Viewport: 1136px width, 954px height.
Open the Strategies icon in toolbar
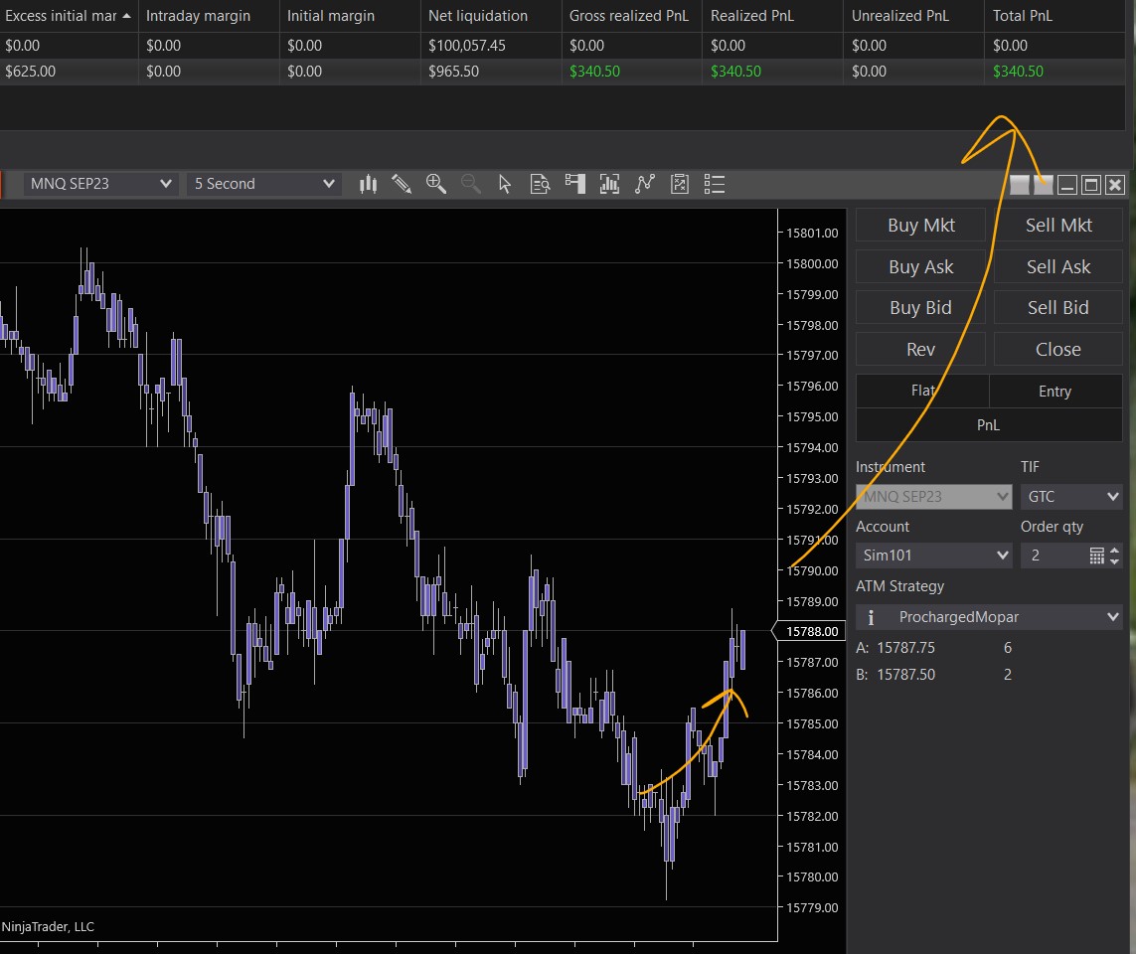[x=680, y=184]
